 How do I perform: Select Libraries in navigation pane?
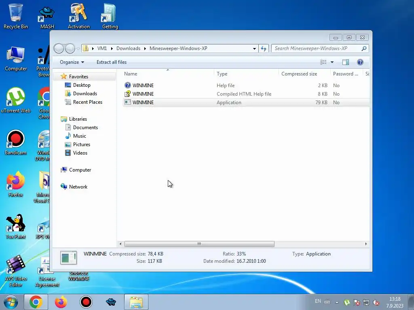(x=78, y=119)
